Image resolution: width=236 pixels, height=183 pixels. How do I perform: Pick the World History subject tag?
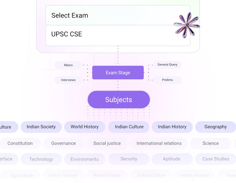[x=85, y=127]
